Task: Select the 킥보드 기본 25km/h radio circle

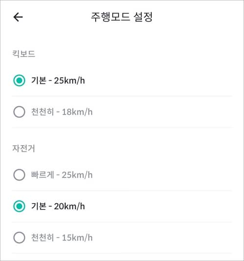Action: click(x=20, y=81)
